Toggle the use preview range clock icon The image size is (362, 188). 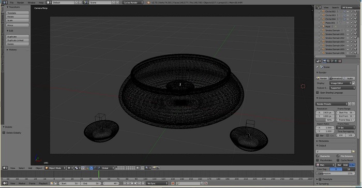[x=52, y=183]
